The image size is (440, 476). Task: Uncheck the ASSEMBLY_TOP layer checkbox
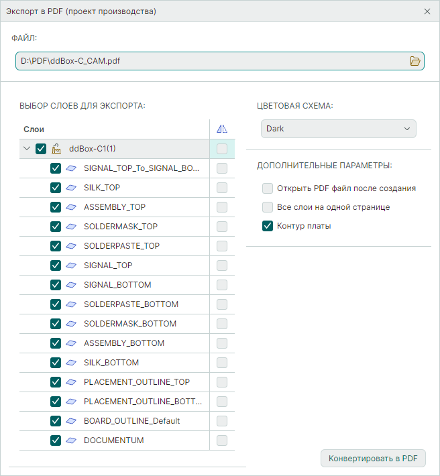click(56, 207)
